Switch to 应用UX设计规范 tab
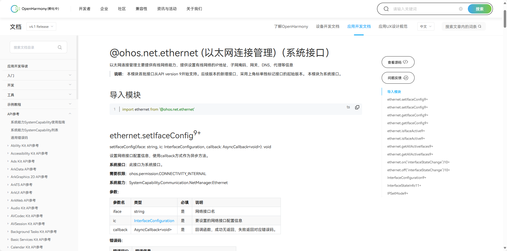 click(393, 26)
